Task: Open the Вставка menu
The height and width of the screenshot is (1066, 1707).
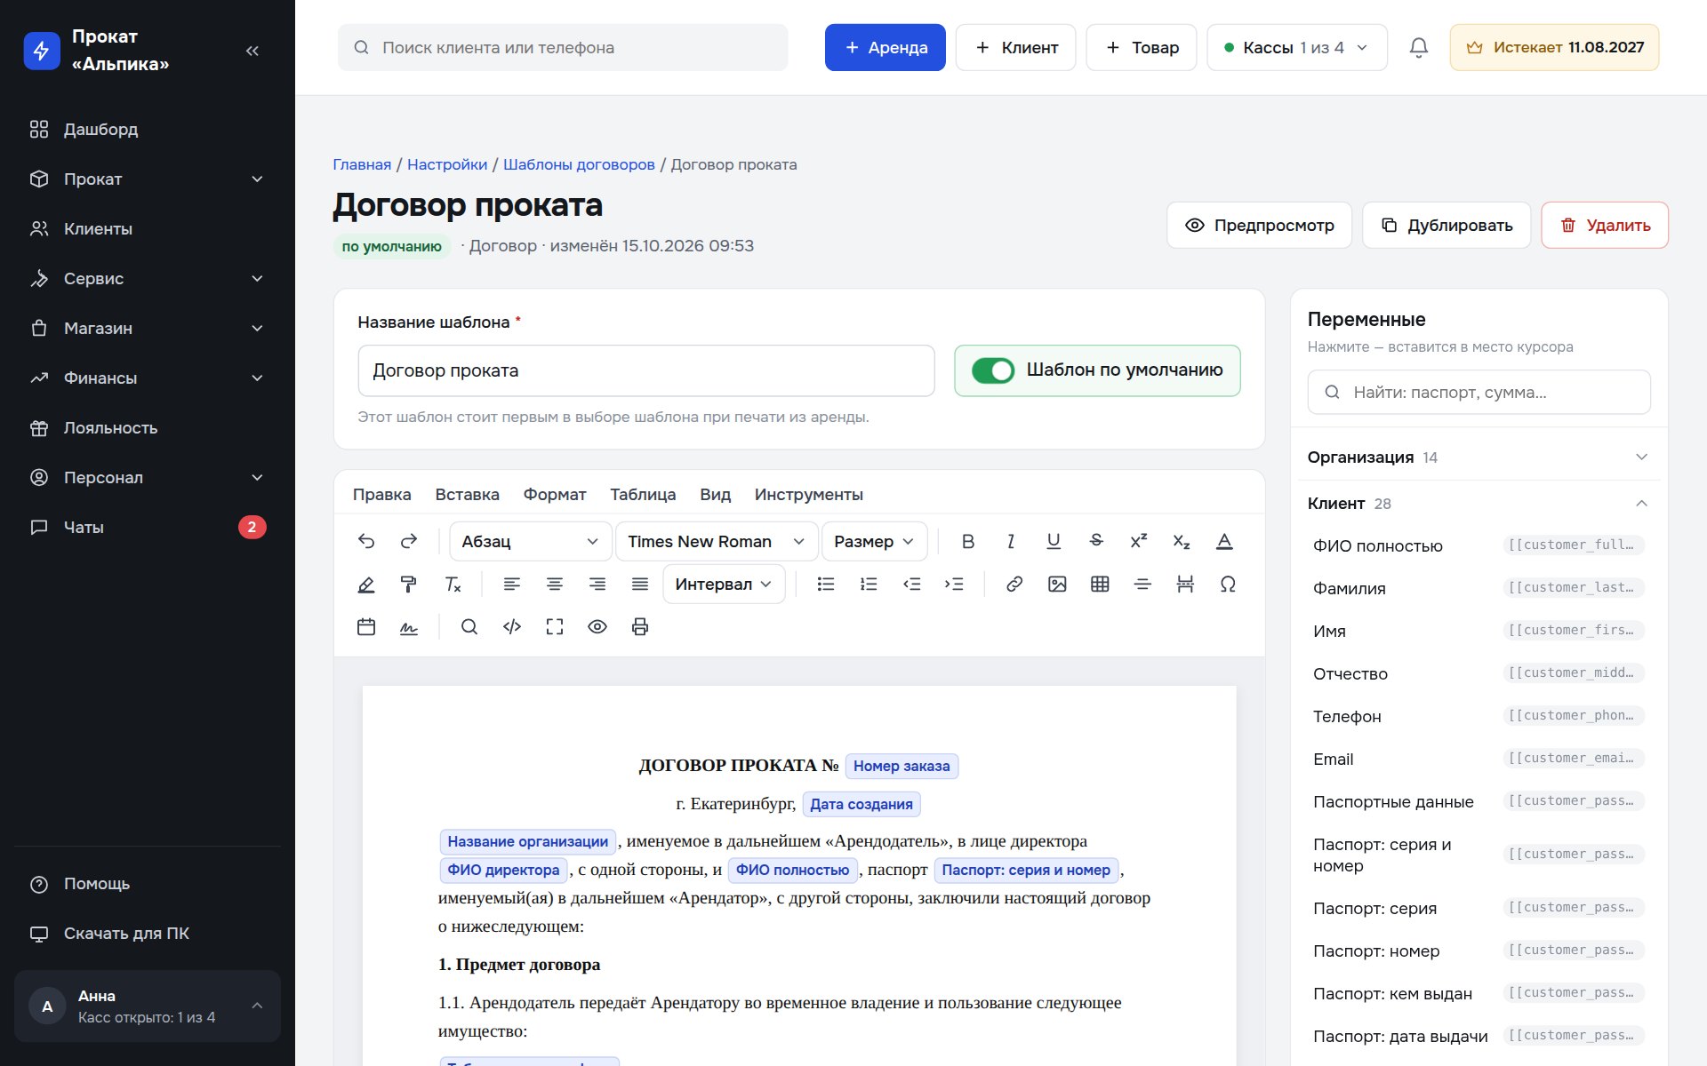Action: (467, 494)
